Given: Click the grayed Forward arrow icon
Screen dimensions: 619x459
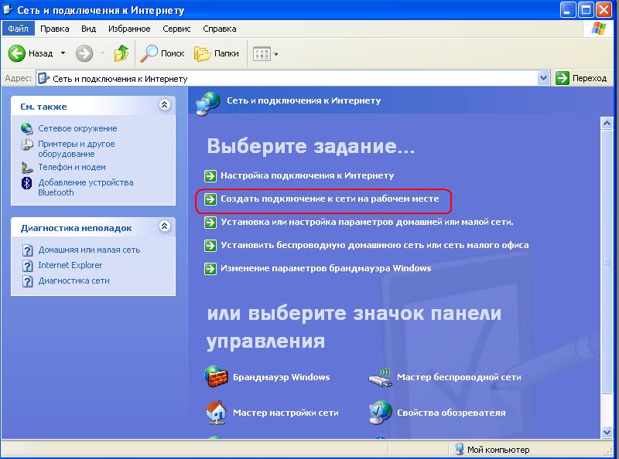Looking at the screenshot, I should (84, 53).
